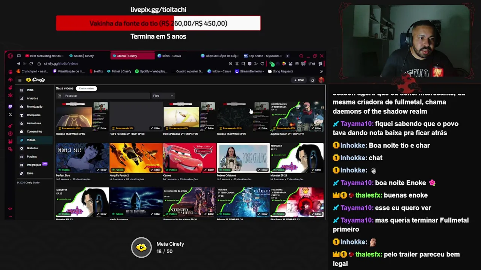Click the Release That Witch EP 01 title
The width and height of the screenshot is (481, 270).
(x=231, y=134)
